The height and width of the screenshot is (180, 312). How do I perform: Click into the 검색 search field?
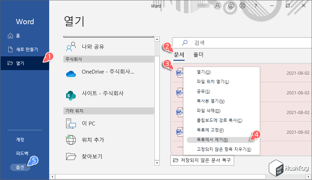pos(242,43)
